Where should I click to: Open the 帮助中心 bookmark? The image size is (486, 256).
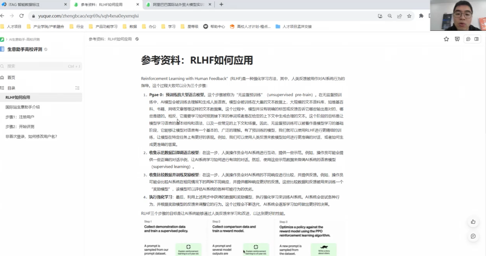click(214, 27)
